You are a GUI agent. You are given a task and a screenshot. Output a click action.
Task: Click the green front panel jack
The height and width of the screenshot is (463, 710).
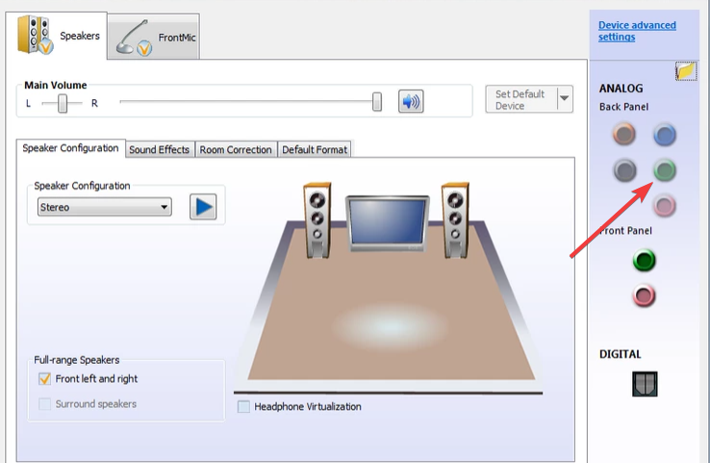pos(644,261)
